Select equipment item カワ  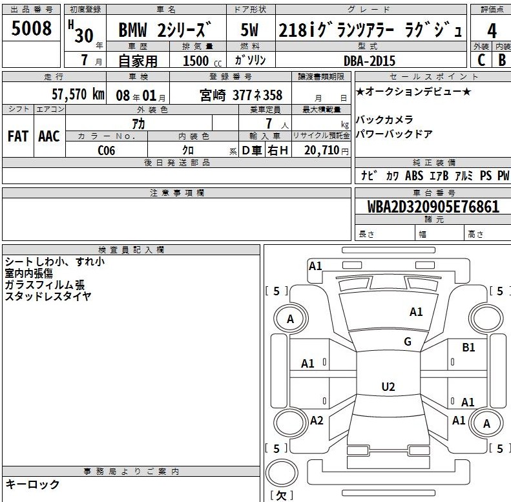point(392,176)
